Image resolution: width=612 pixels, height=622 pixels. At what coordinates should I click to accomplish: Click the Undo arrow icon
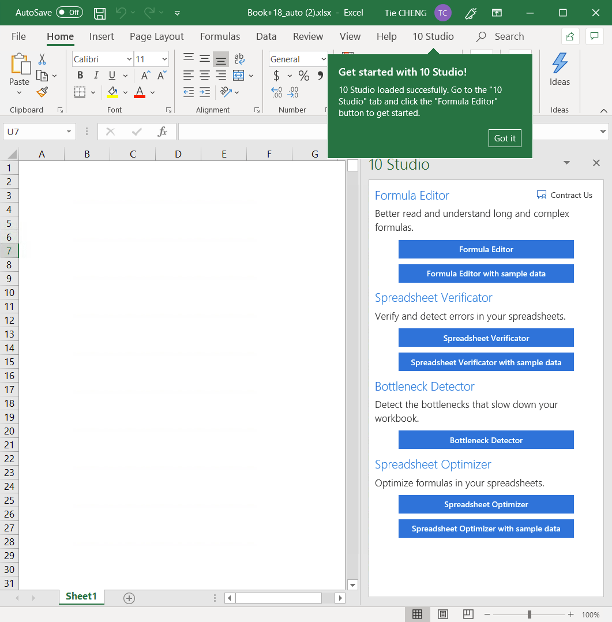point(121,13)
